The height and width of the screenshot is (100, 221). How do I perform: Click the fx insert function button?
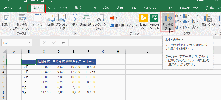pos(63,43)
